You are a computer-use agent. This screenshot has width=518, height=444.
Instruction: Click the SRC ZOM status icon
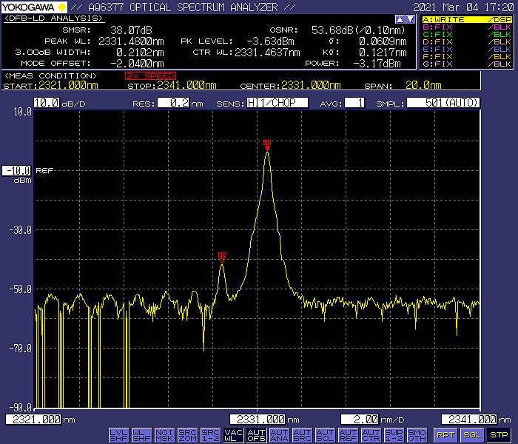(x=187, y=434)
